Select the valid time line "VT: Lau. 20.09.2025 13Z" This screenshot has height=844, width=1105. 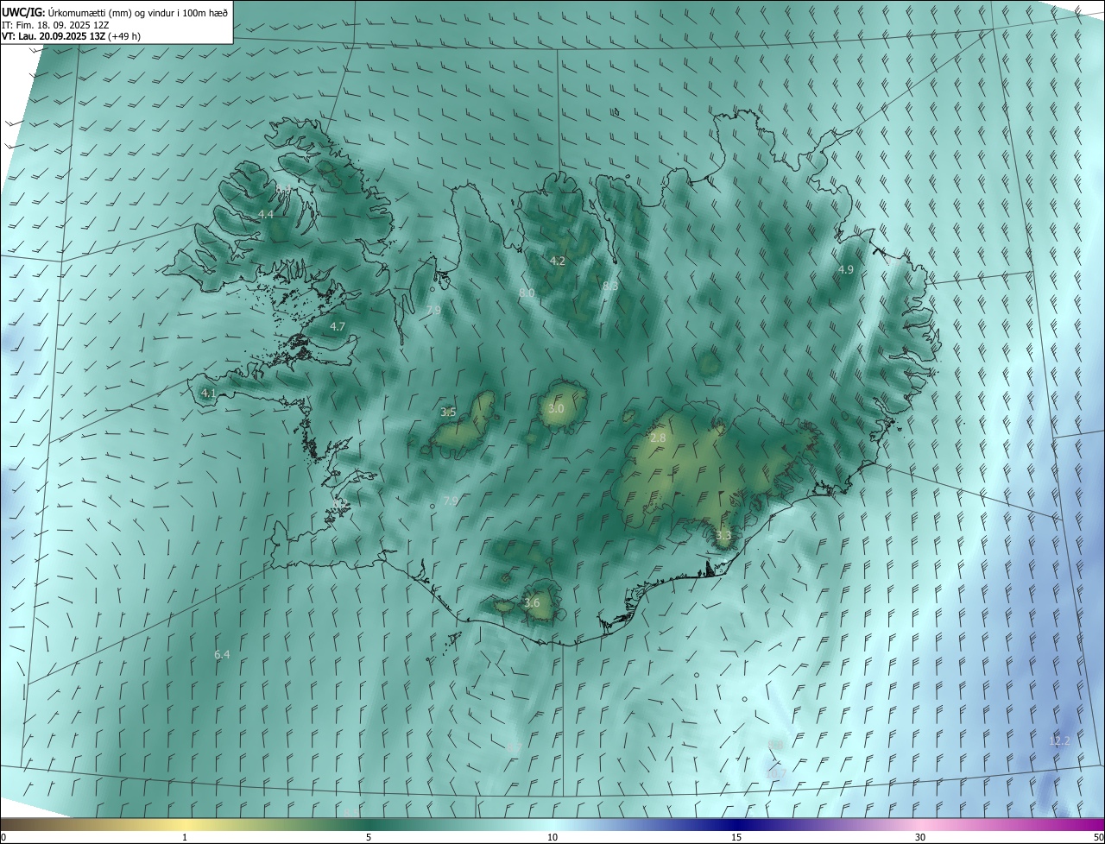pos(54,37)
